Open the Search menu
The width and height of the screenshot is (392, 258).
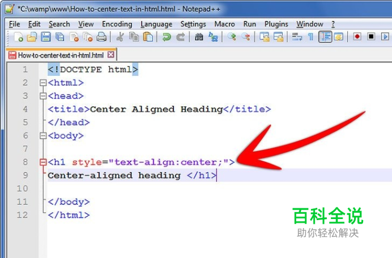pos(59,24)
